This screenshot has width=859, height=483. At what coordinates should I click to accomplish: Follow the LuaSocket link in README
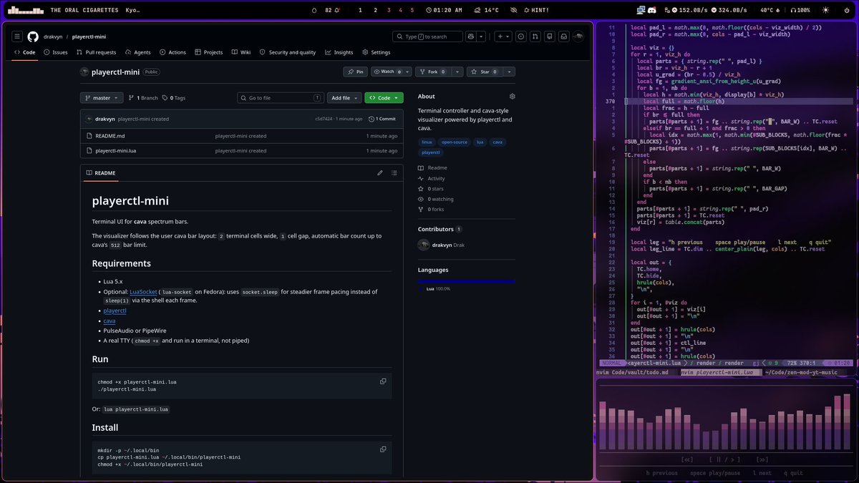coord(143,292)
